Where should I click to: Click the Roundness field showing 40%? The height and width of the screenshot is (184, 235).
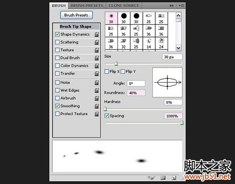point(136,93)
